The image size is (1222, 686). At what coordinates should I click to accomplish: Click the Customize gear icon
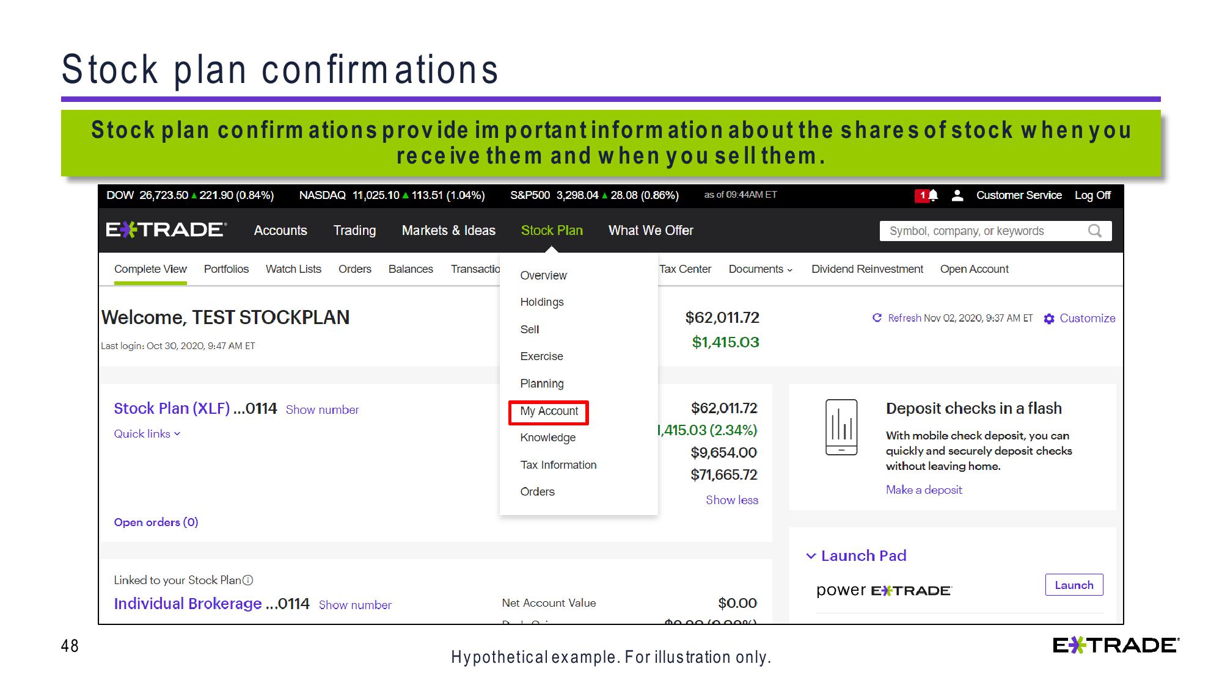pos(1049,319)
